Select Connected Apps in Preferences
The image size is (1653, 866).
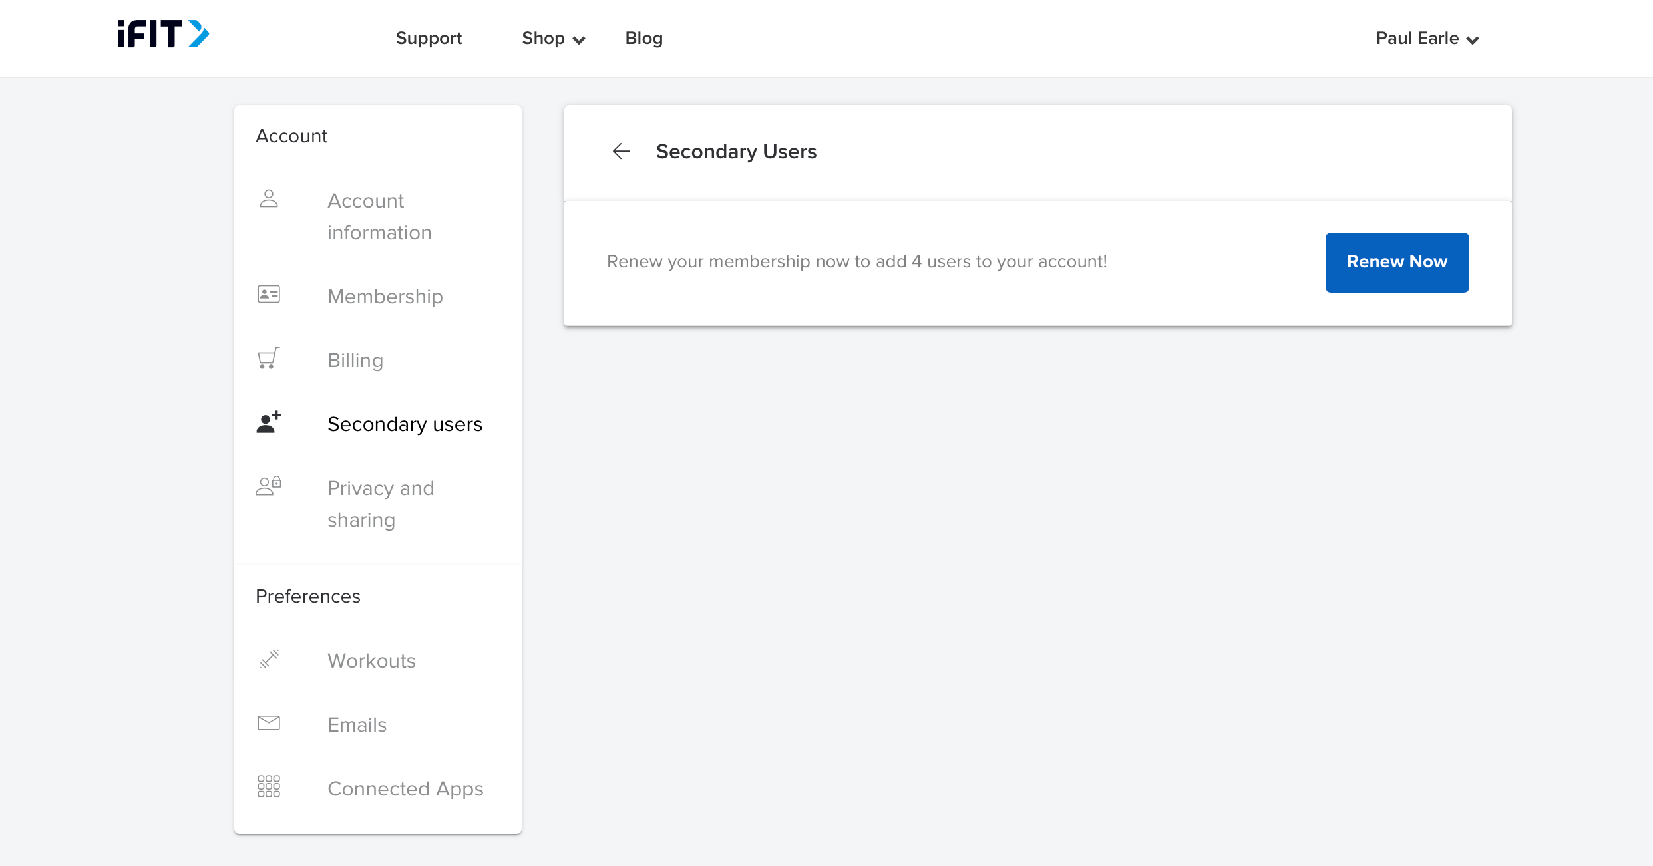[x=405, y=789]
